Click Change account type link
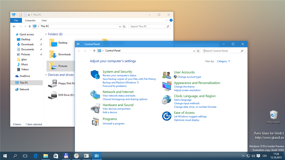The height and width of the screenshot is (160, 285). (x=189, y=77)
